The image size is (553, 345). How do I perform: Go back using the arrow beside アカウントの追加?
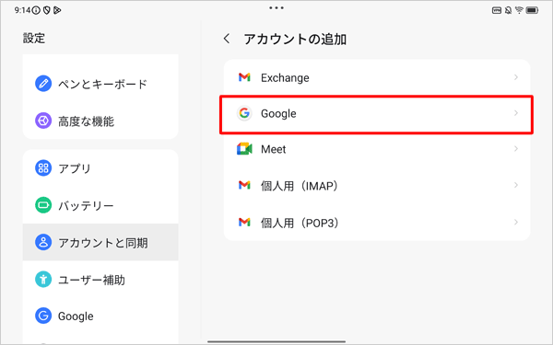pyautogui.click(x=227, y=39)
